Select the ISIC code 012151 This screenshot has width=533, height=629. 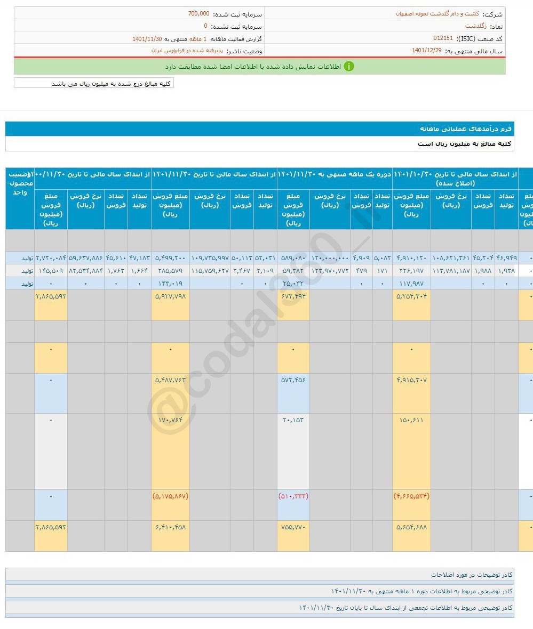pos(443,39)
